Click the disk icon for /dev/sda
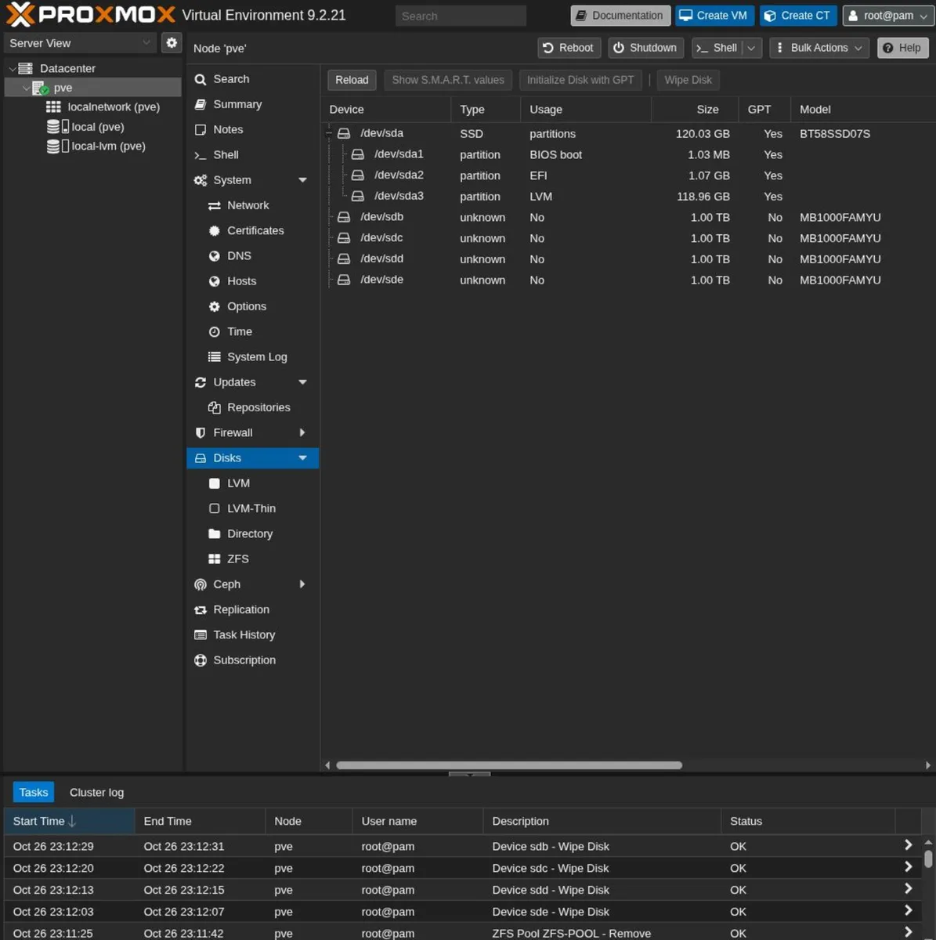The image size is (936, 940). pyautogui.click(x=343, y=133)
